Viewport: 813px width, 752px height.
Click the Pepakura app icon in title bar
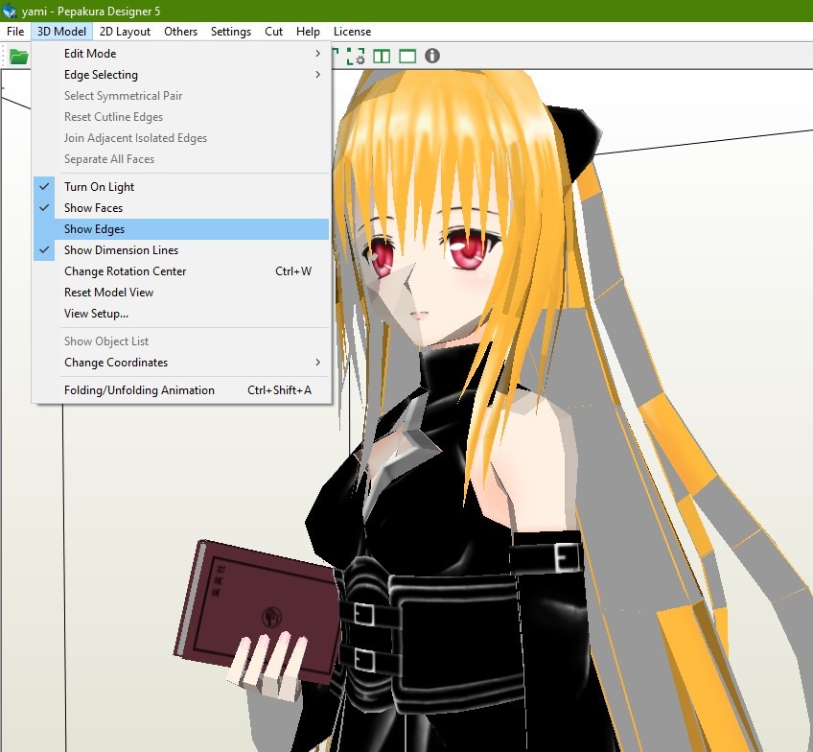[x=10, y=11]
